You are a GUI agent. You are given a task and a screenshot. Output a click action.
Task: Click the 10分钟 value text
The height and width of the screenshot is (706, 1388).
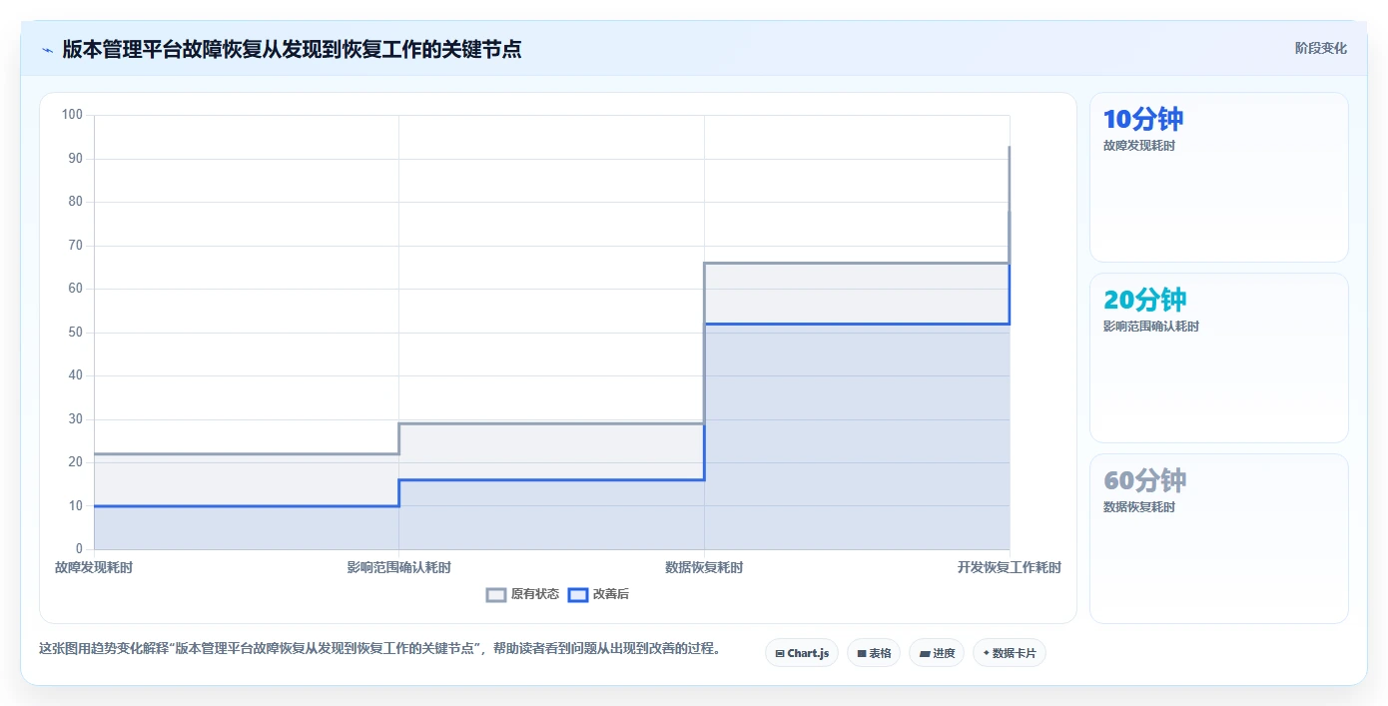pyautogui.click(x=1143, y=119)
